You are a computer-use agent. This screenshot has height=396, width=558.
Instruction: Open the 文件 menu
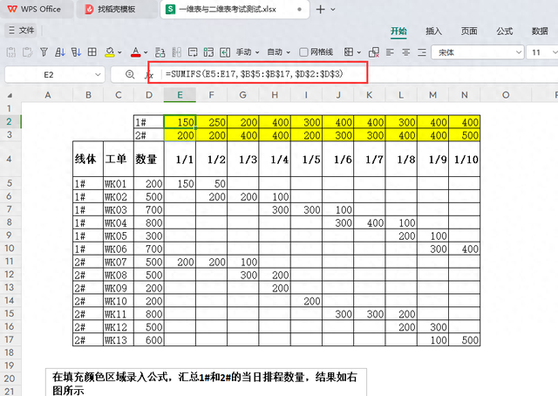click(21, 31)
